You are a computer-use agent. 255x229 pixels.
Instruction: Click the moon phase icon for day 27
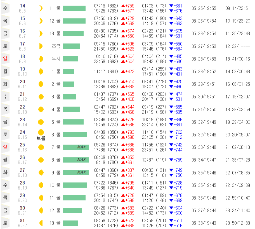coord(41,173)
